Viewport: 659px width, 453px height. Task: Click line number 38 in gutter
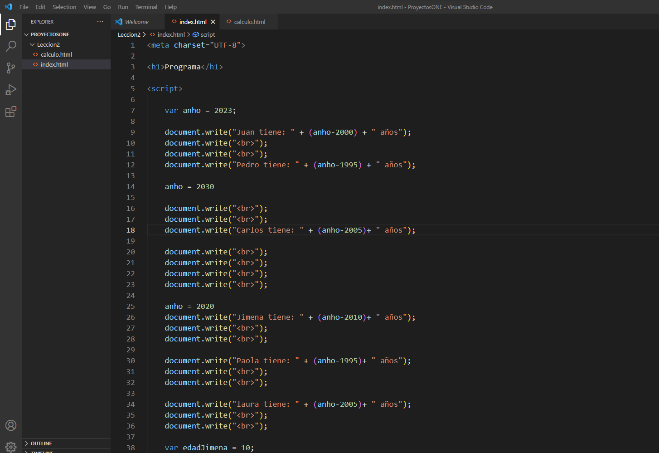131,448
